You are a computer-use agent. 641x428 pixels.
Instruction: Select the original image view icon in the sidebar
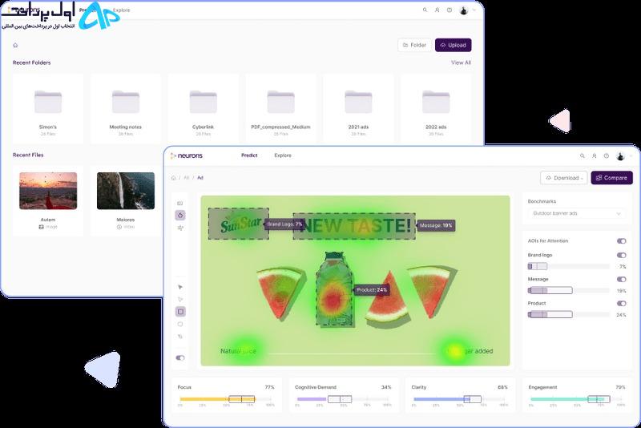click(x=180, y=203)
